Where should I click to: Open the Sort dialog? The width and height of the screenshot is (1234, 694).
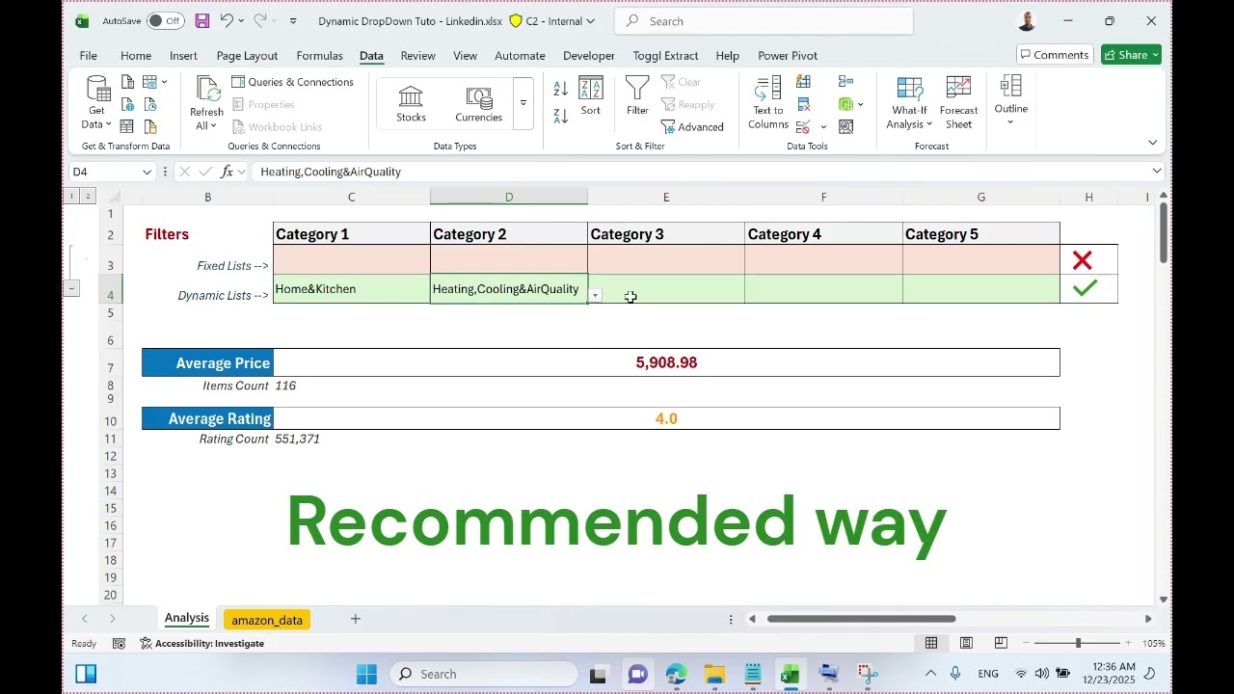click(x=591, y=96)
